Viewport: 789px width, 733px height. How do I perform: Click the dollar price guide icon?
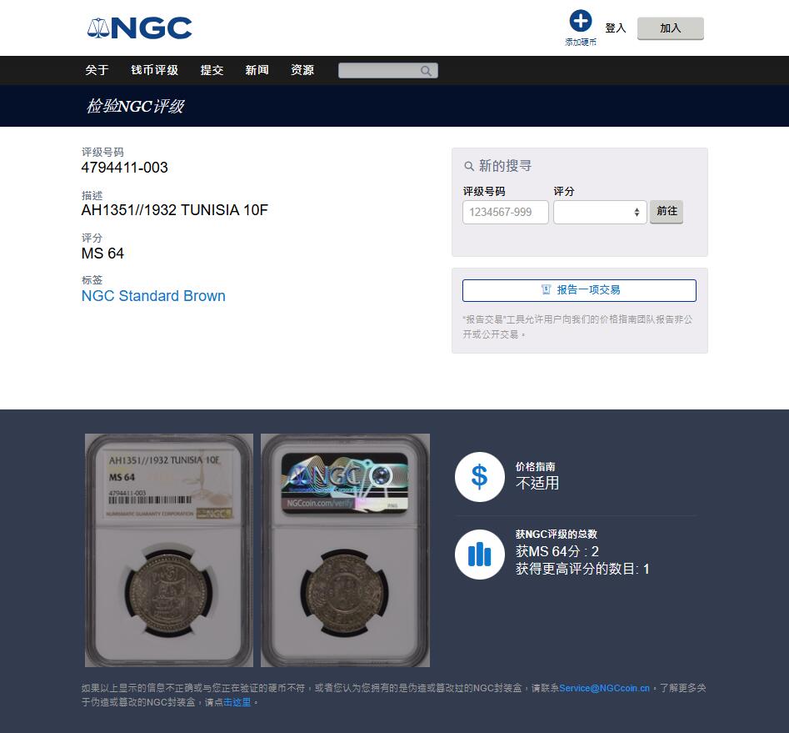(x=480, y=477)
